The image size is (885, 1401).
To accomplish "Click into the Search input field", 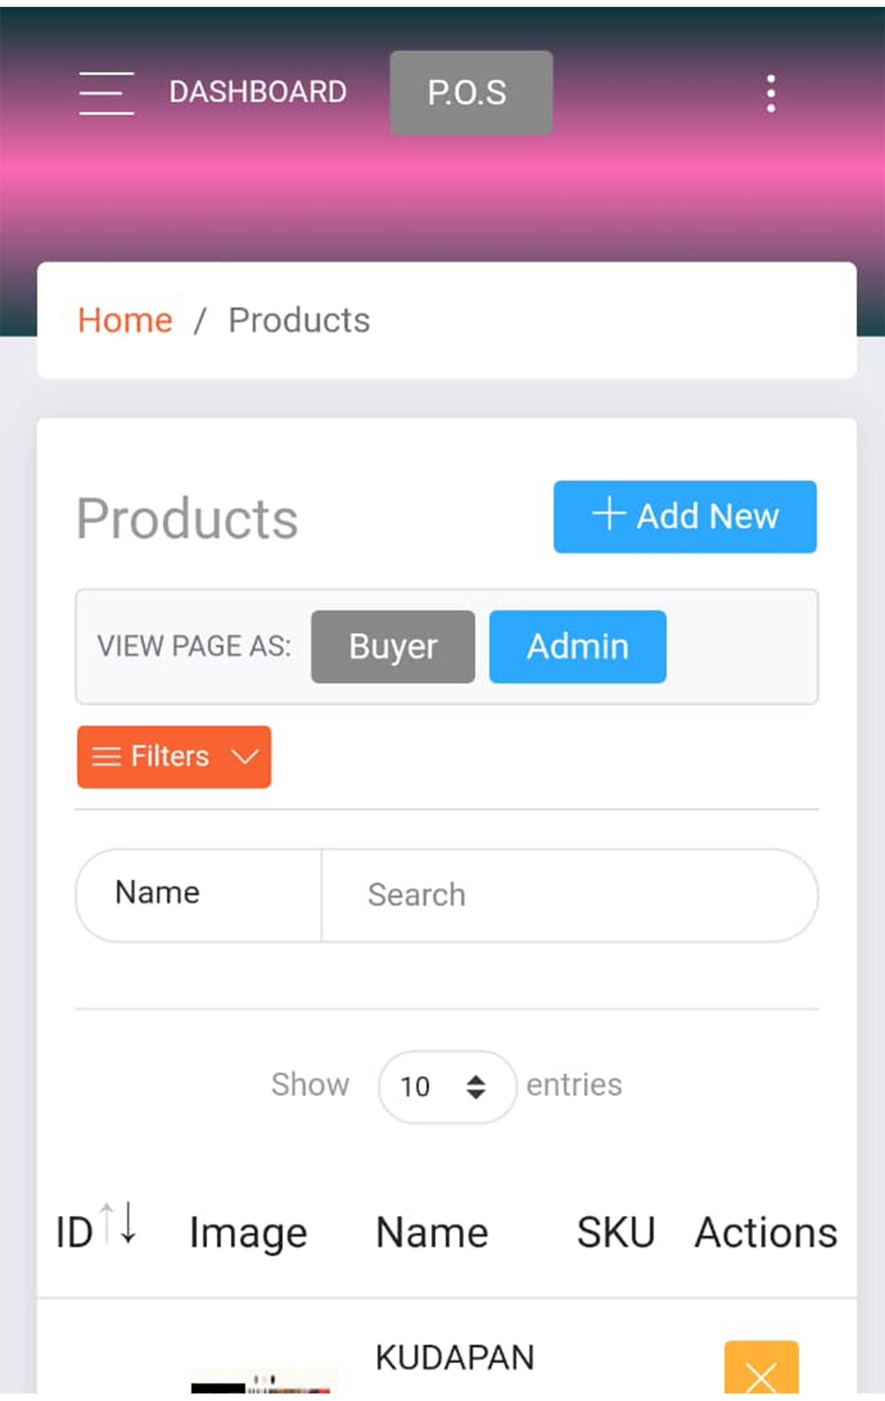I will click(570, 895).
